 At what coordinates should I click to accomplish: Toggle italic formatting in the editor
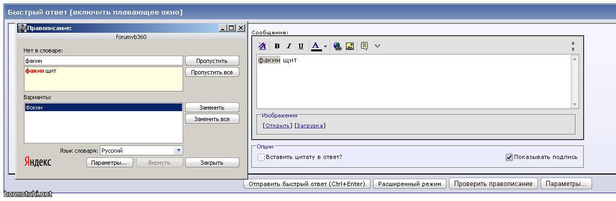289,46
